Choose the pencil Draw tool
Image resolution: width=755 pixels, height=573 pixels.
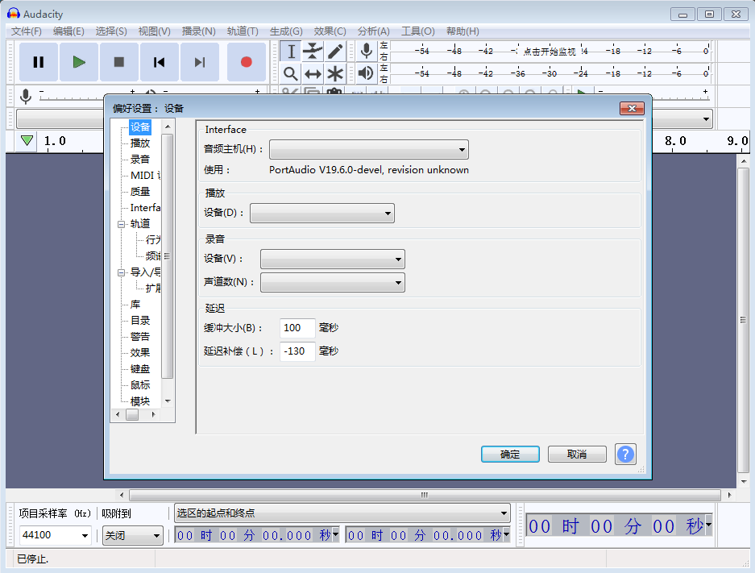335,52
